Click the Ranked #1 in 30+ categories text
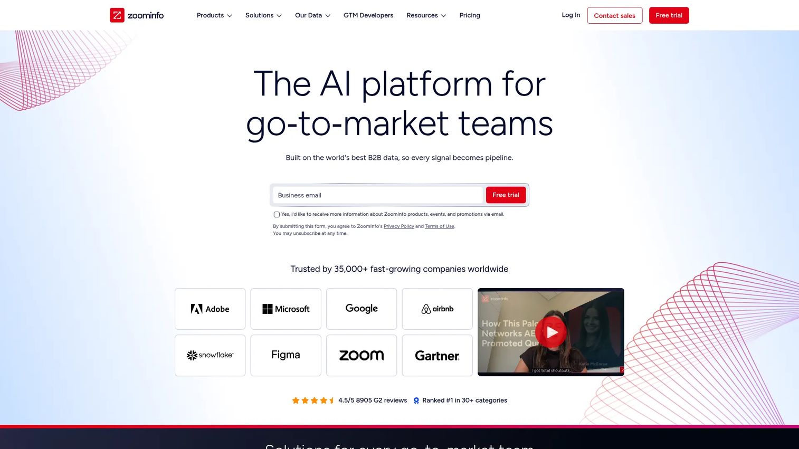The height and width of the screenshot is (449, 799). (x=464, y=400)
